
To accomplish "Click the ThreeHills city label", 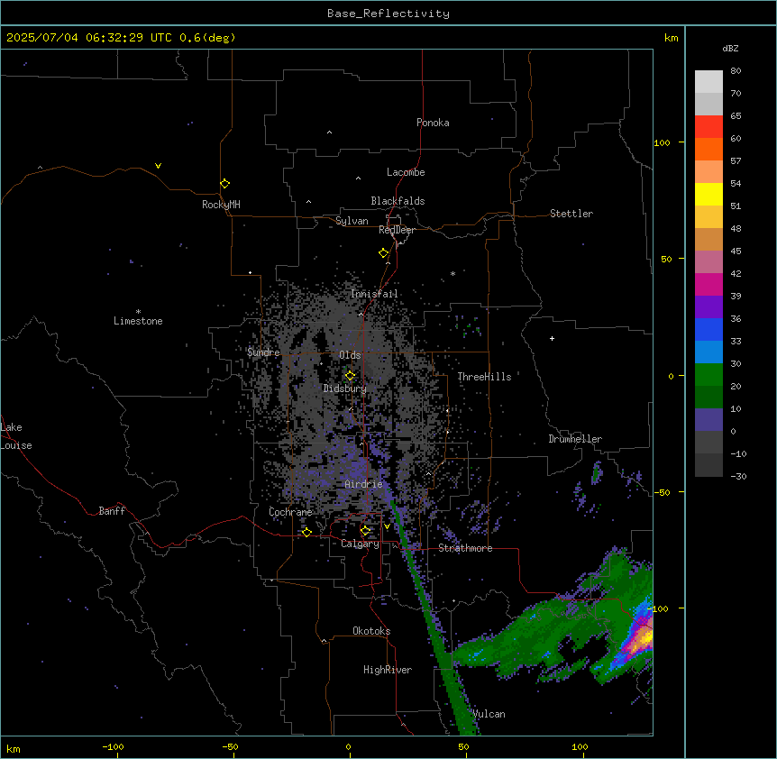I will [484, 377].
